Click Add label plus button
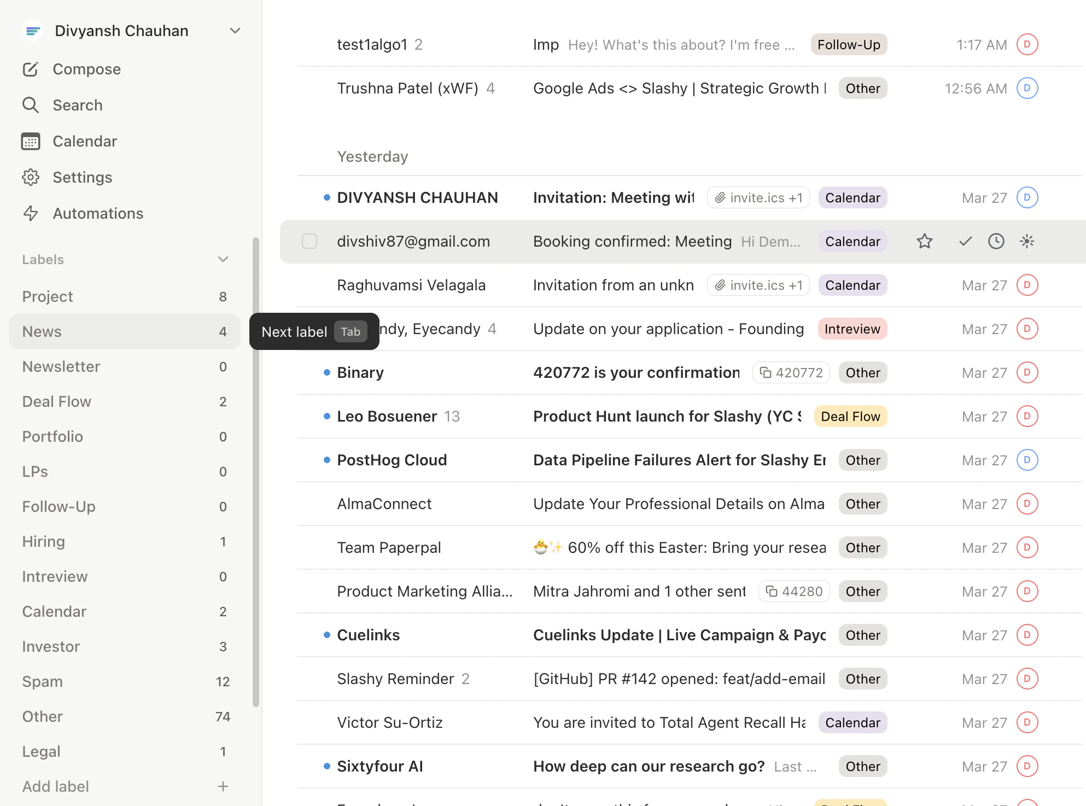Image resolution: width=1086 pixels, height=806 pixels. [223, 786]
